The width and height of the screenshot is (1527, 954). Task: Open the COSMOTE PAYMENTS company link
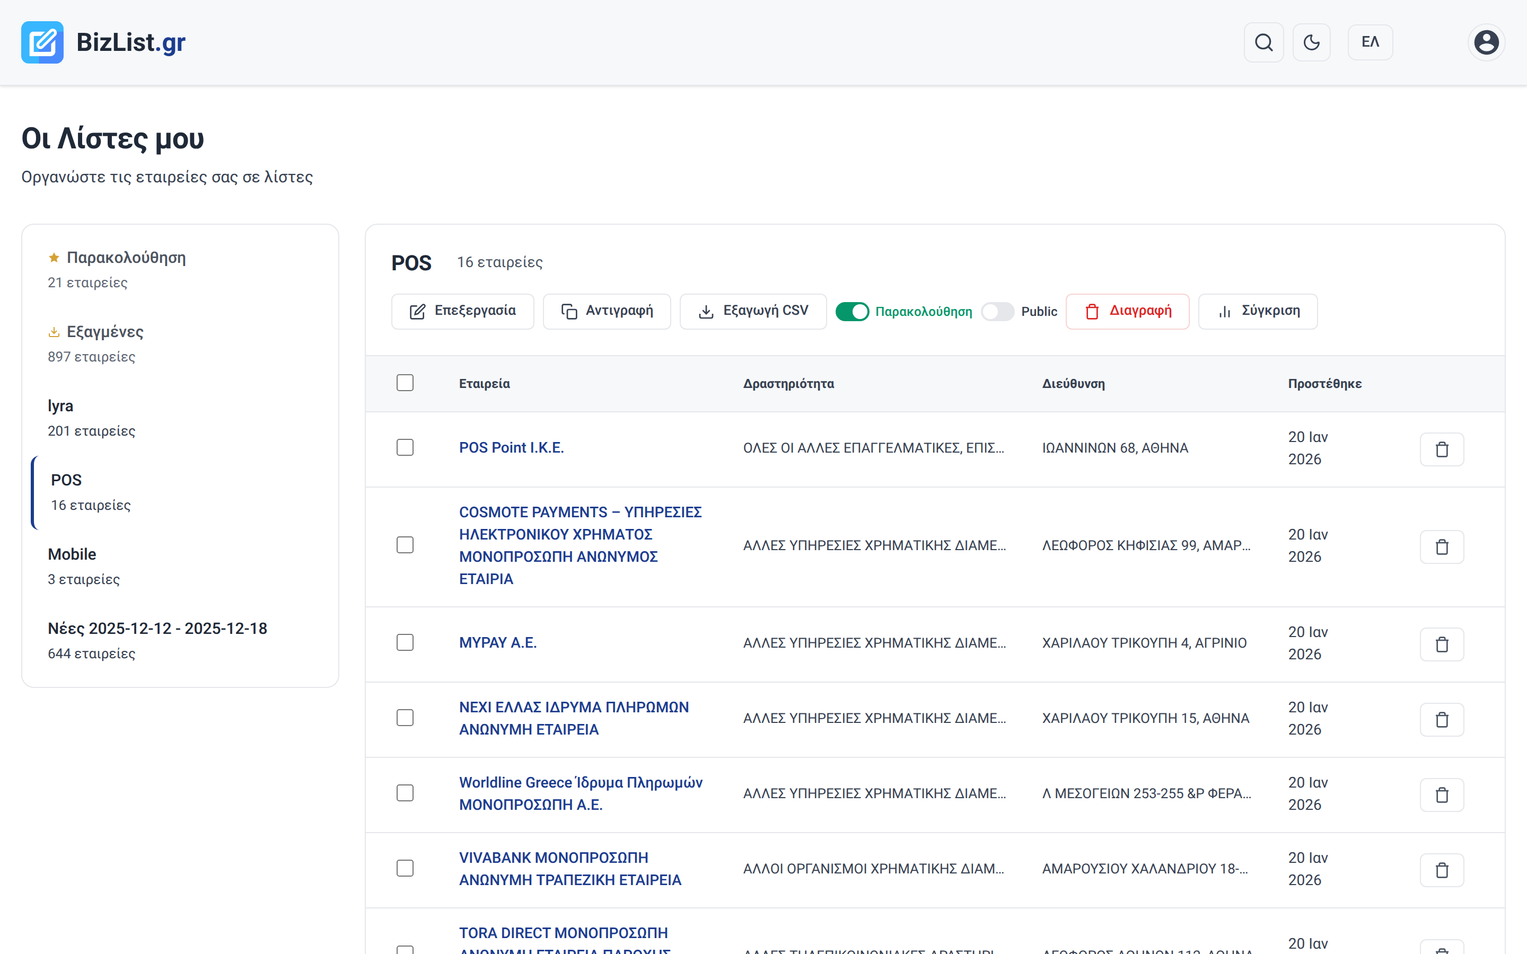pos(581,545)
